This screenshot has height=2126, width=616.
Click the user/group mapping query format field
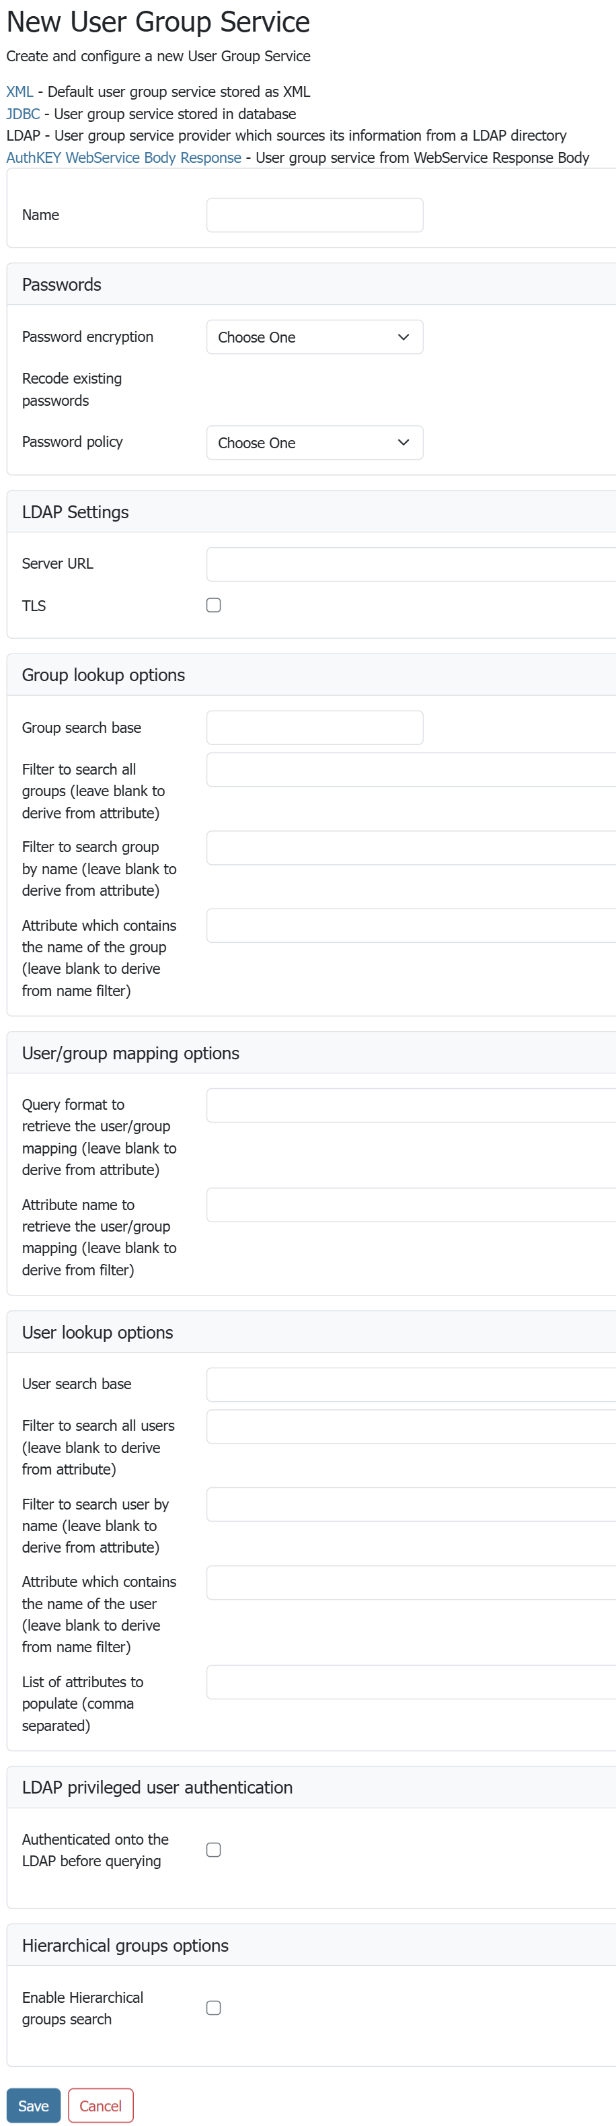tap(411, 1106)
